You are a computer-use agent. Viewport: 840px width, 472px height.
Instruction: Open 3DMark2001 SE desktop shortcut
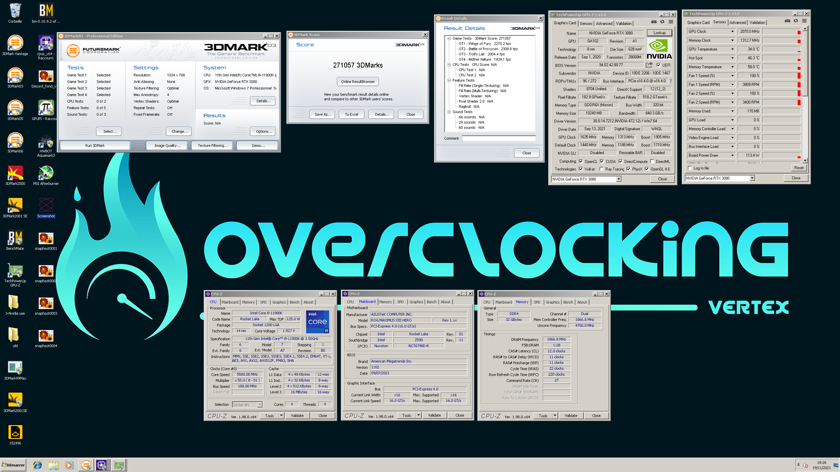tap(15, 207)
